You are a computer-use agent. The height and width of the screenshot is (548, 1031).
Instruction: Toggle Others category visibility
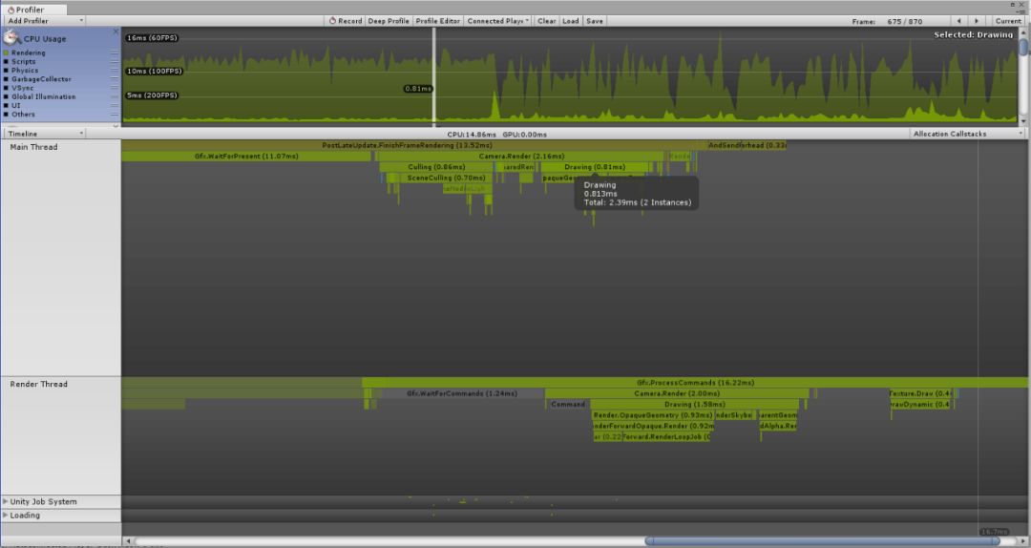[x=6, y=114]
